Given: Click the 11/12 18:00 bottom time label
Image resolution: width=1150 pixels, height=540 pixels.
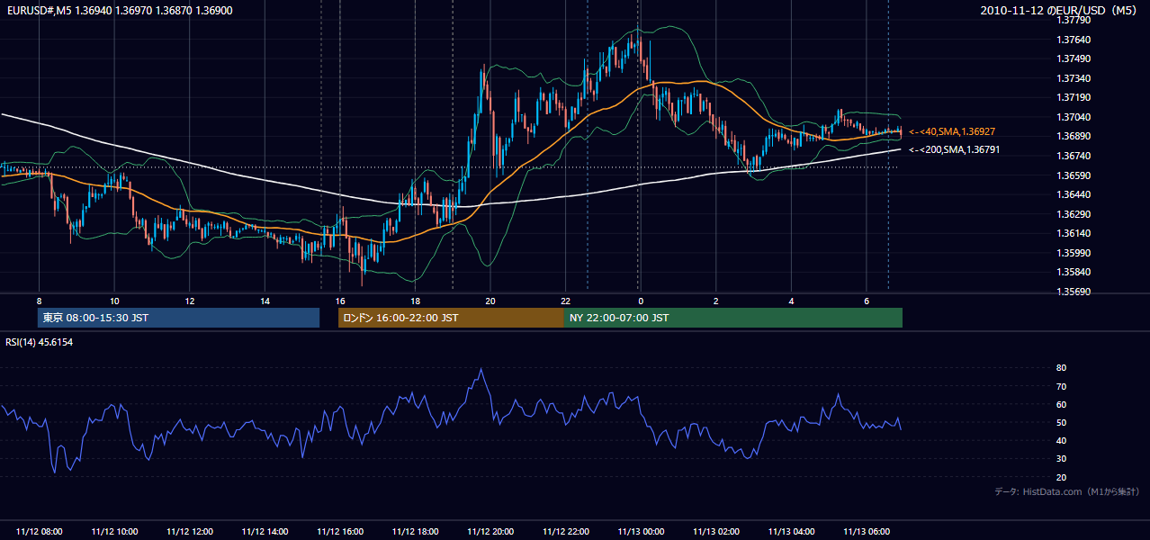Looking at the screenshot, I should click(415, 532).
